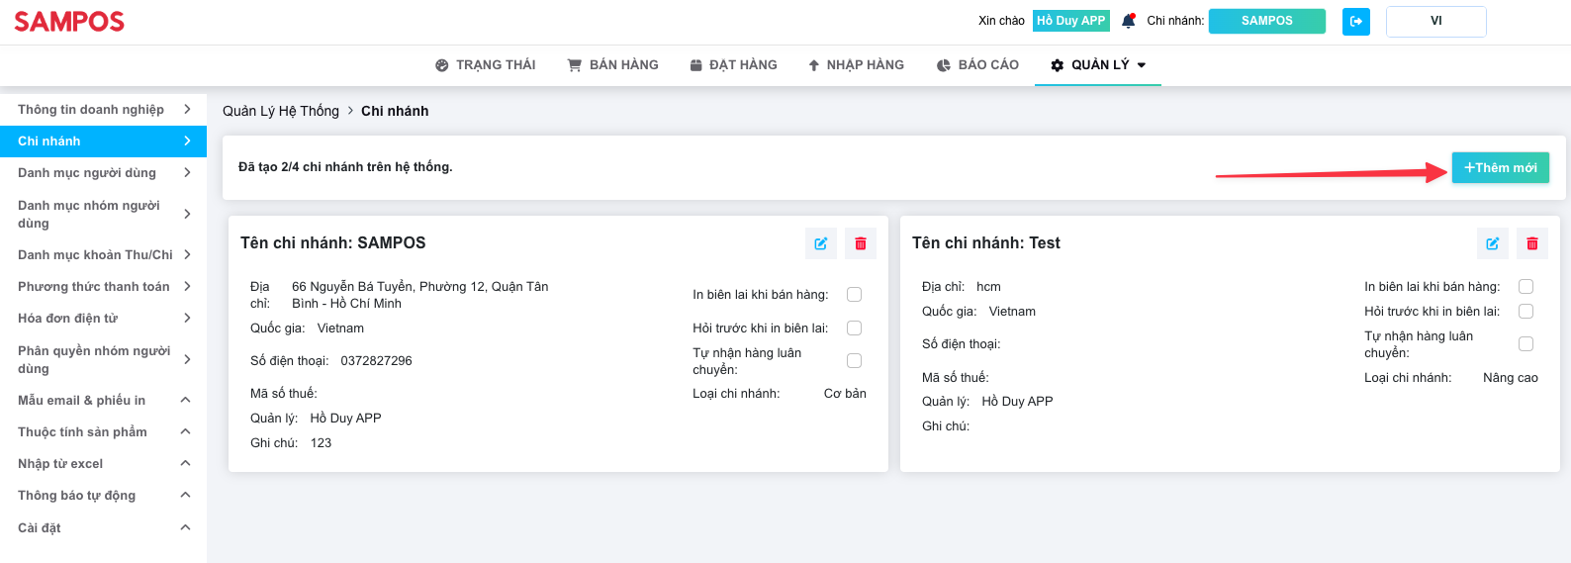Enable 'In biên lai khi bán hàng' for SAMPOS
This screenshot has width=1571, height=563.
855,294
